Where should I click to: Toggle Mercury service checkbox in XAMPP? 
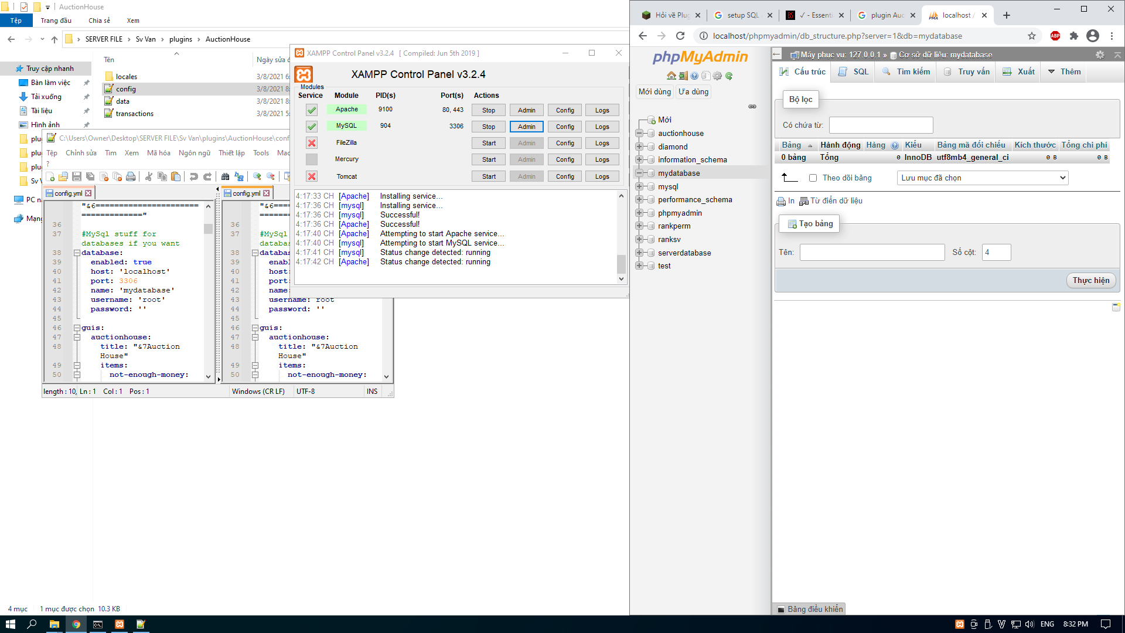point(312,159)
